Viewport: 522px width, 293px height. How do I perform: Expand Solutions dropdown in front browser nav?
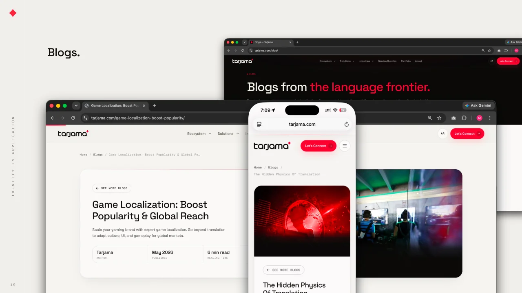(x=228, y=133)
